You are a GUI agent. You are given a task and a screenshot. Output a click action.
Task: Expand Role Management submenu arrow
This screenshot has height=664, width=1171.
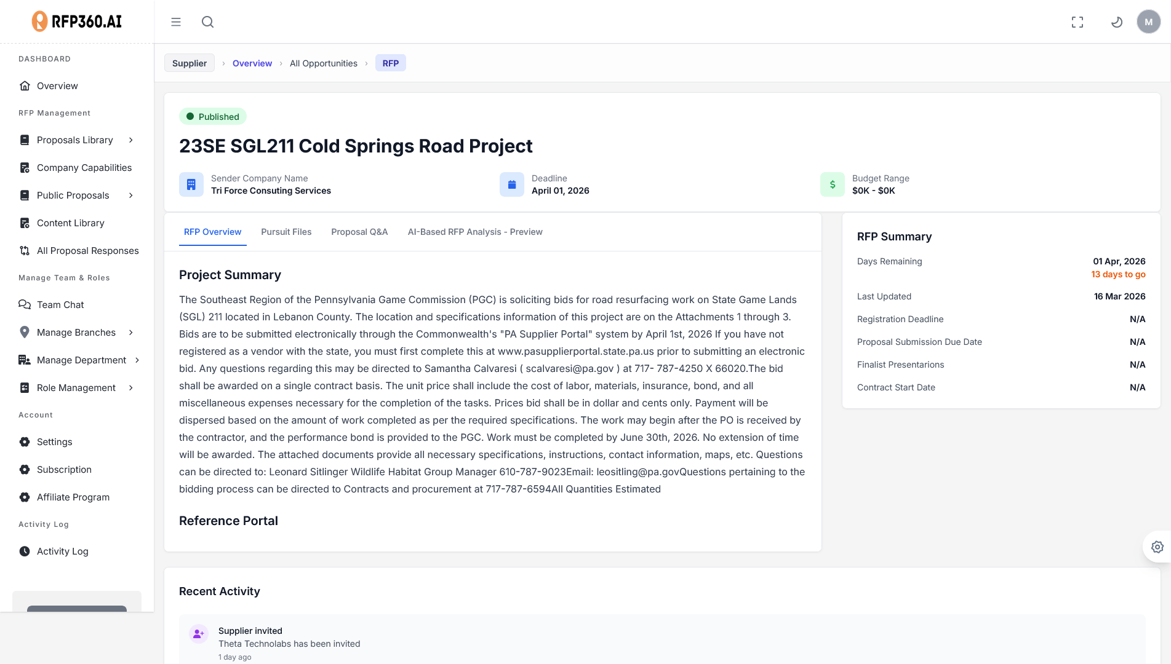(131, 388)
